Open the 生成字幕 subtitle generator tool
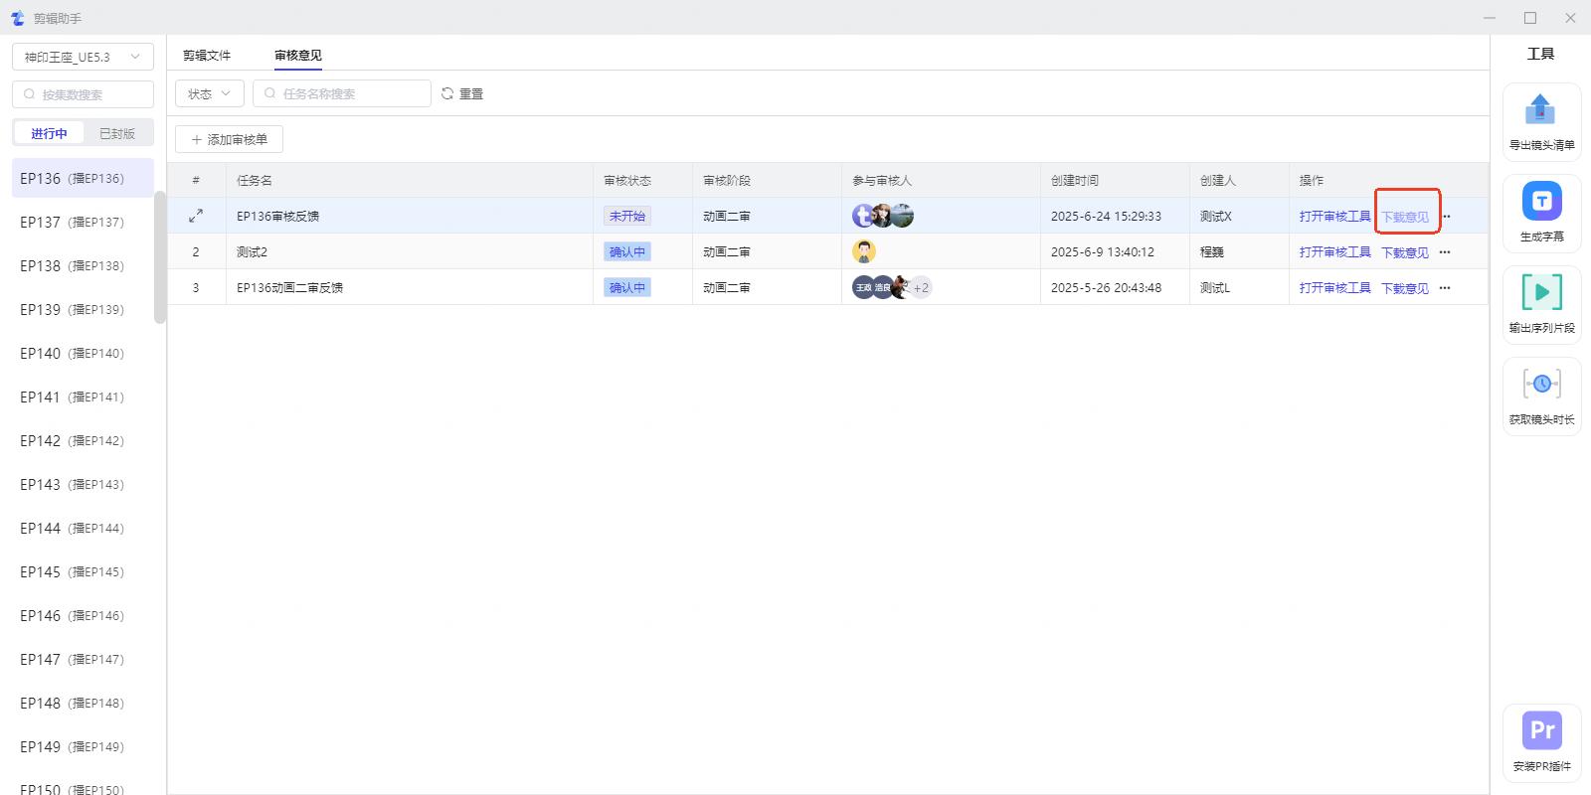Viewport: 1591px width, 795px height. tap(1541, 202)
